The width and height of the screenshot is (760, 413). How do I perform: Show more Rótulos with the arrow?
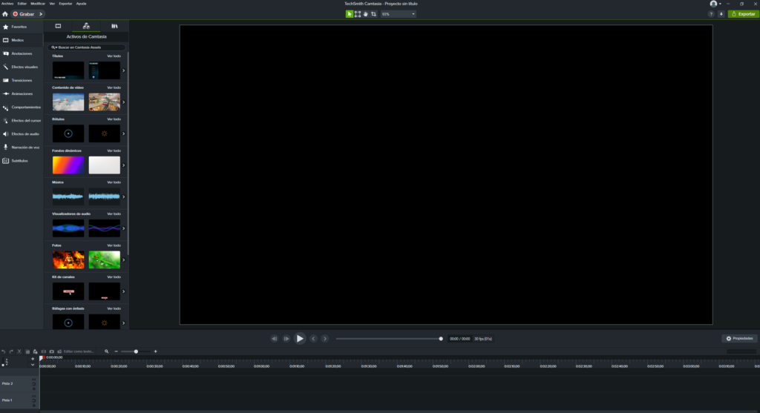coord(124,133)
